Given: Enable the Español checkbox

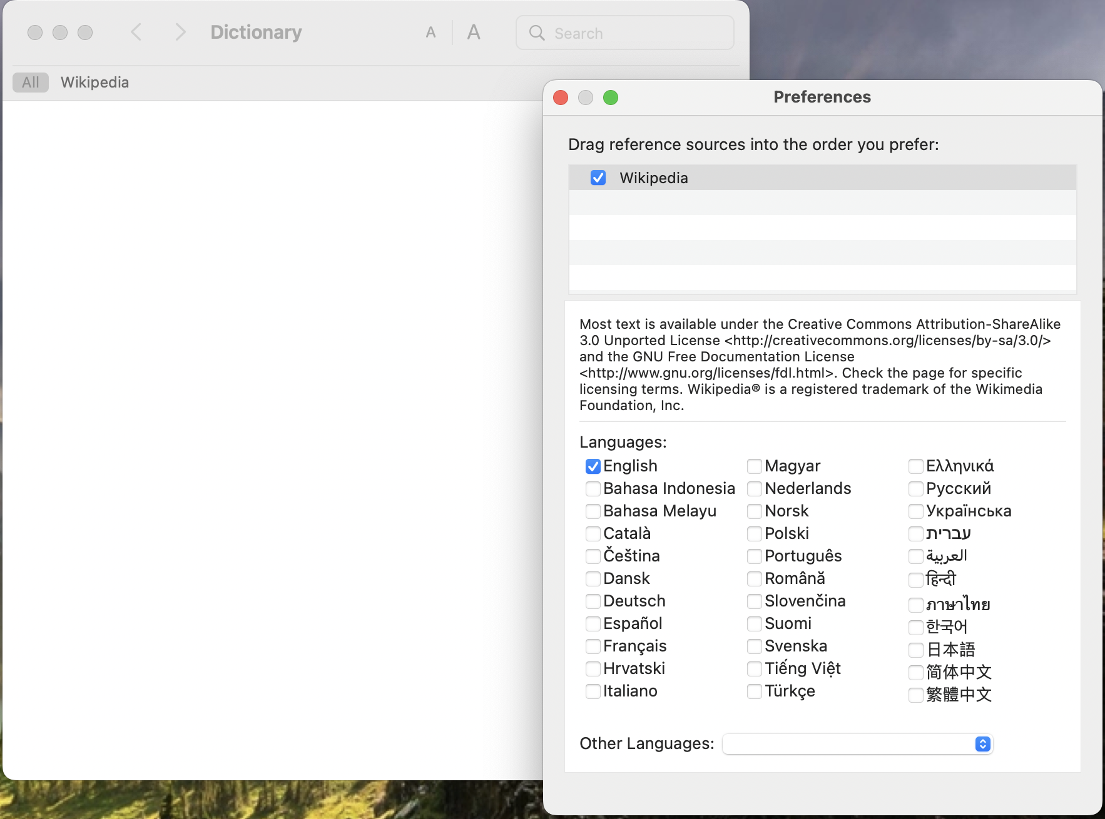Looking at the screenshot, I should [x=593, y=624].
